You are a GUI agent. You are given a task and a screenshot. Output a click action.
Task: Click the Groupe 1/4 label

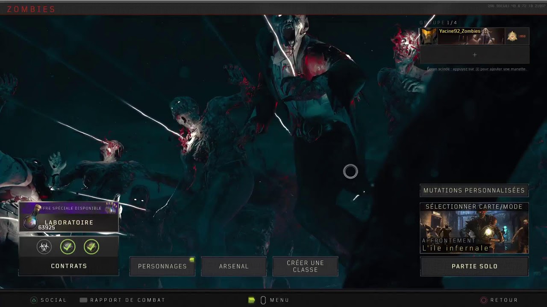pos(438,23)
